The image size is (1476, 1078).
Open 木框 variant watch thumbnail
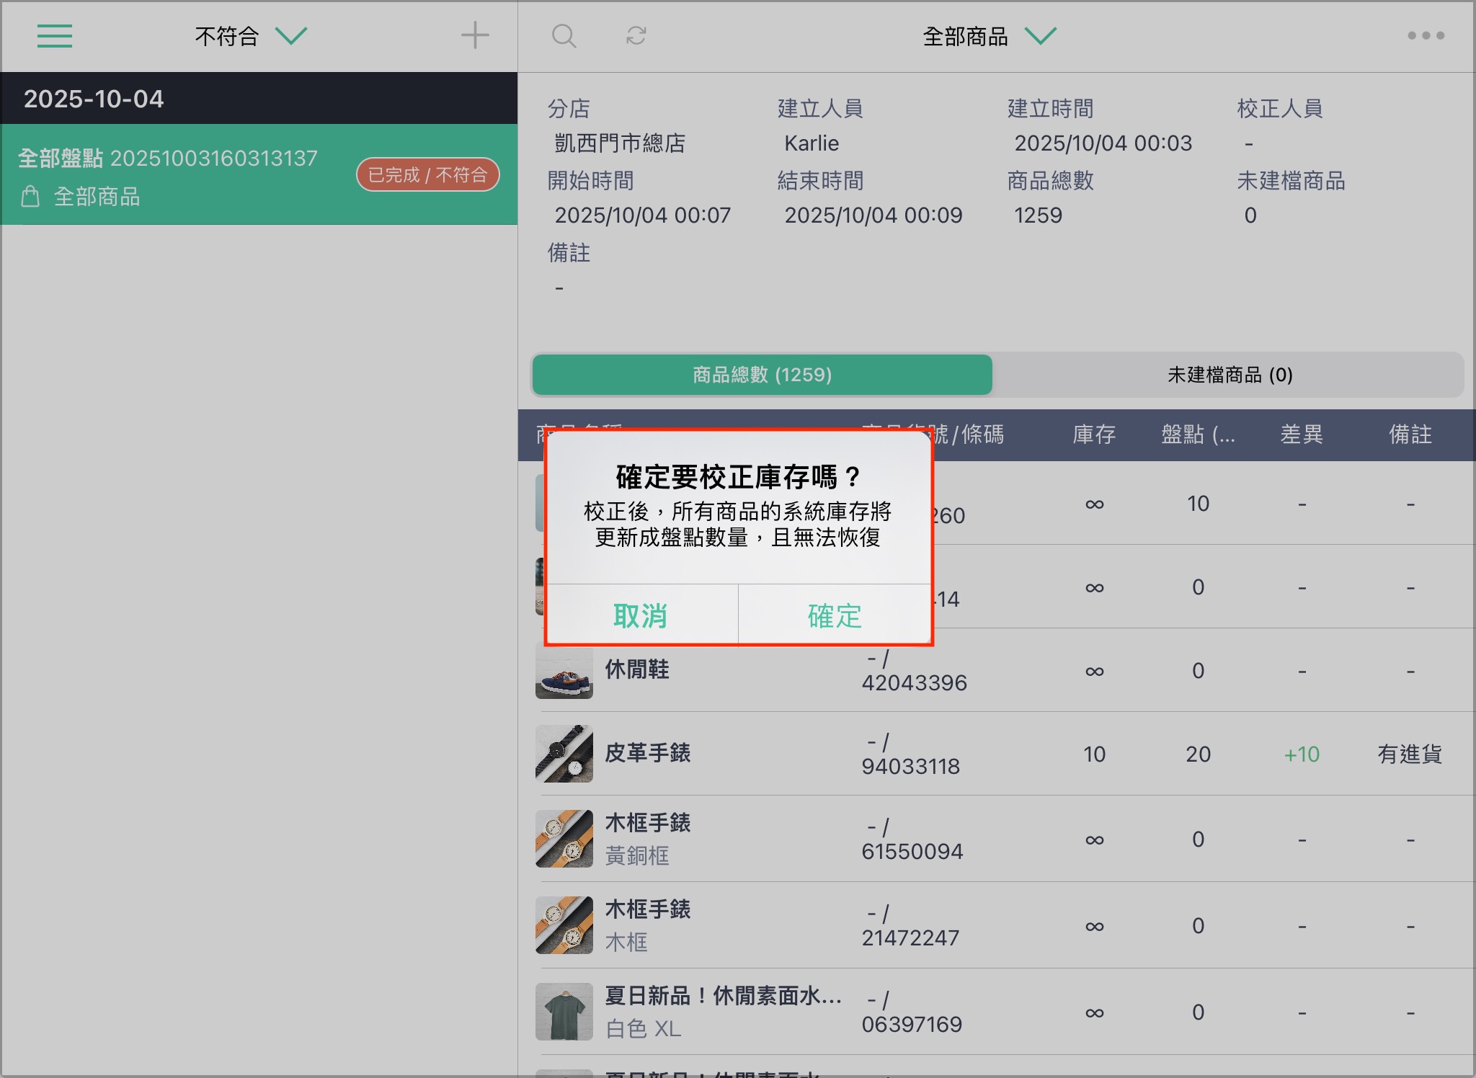click(564, 925)
